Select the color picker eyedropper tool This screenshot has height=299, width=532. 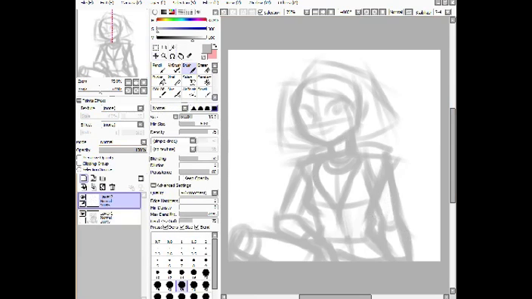point(190,56)
